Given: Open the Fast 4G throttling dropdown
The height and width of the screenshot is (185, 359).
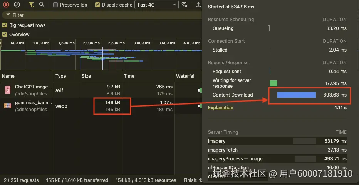Looking at the screenshot, I should [x=156, y=5].
